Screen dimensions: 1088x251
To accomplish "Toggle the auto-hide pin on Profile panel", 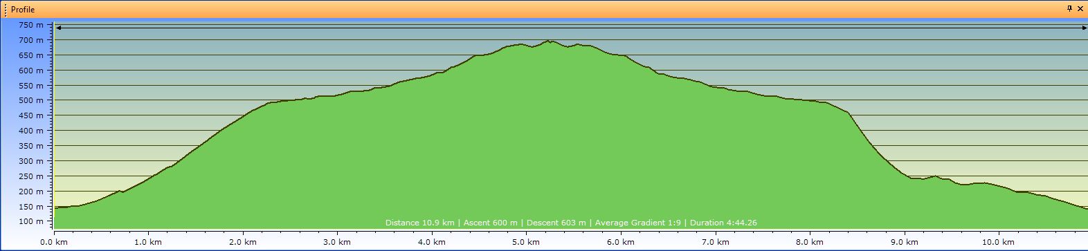I will pyautogui.click(x=1069, y=9).
